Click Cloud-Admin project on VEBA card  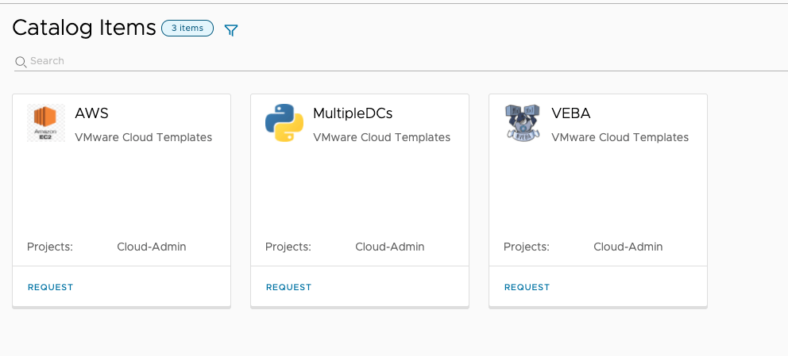click(628, 247)
